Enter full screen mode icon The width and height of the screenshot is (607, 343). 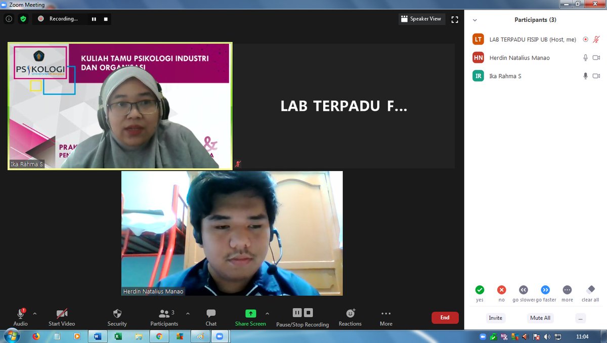[x=455, y=19]
